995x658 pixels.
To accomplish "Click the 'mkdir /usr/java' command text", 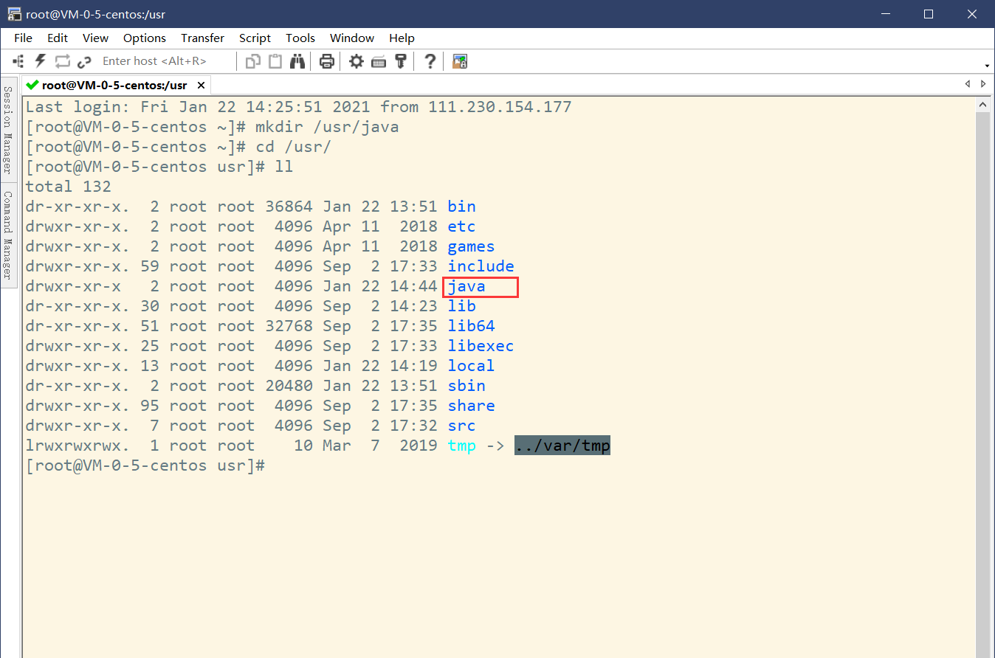I will tap(328, 127).
